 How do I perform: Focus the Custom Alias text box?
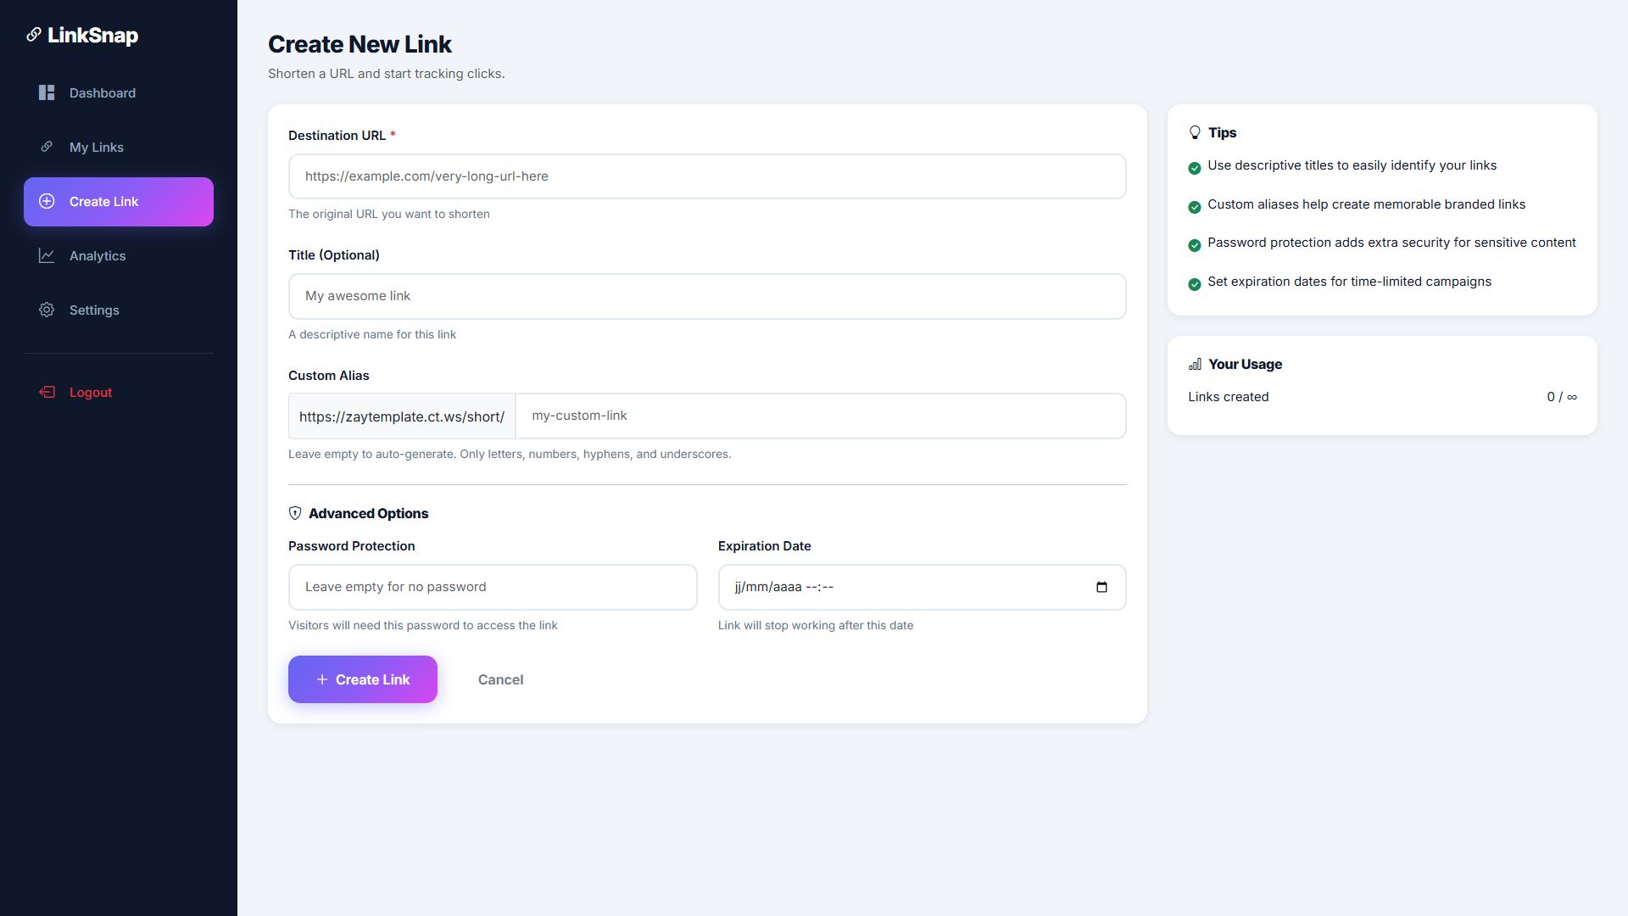point(820,416)
